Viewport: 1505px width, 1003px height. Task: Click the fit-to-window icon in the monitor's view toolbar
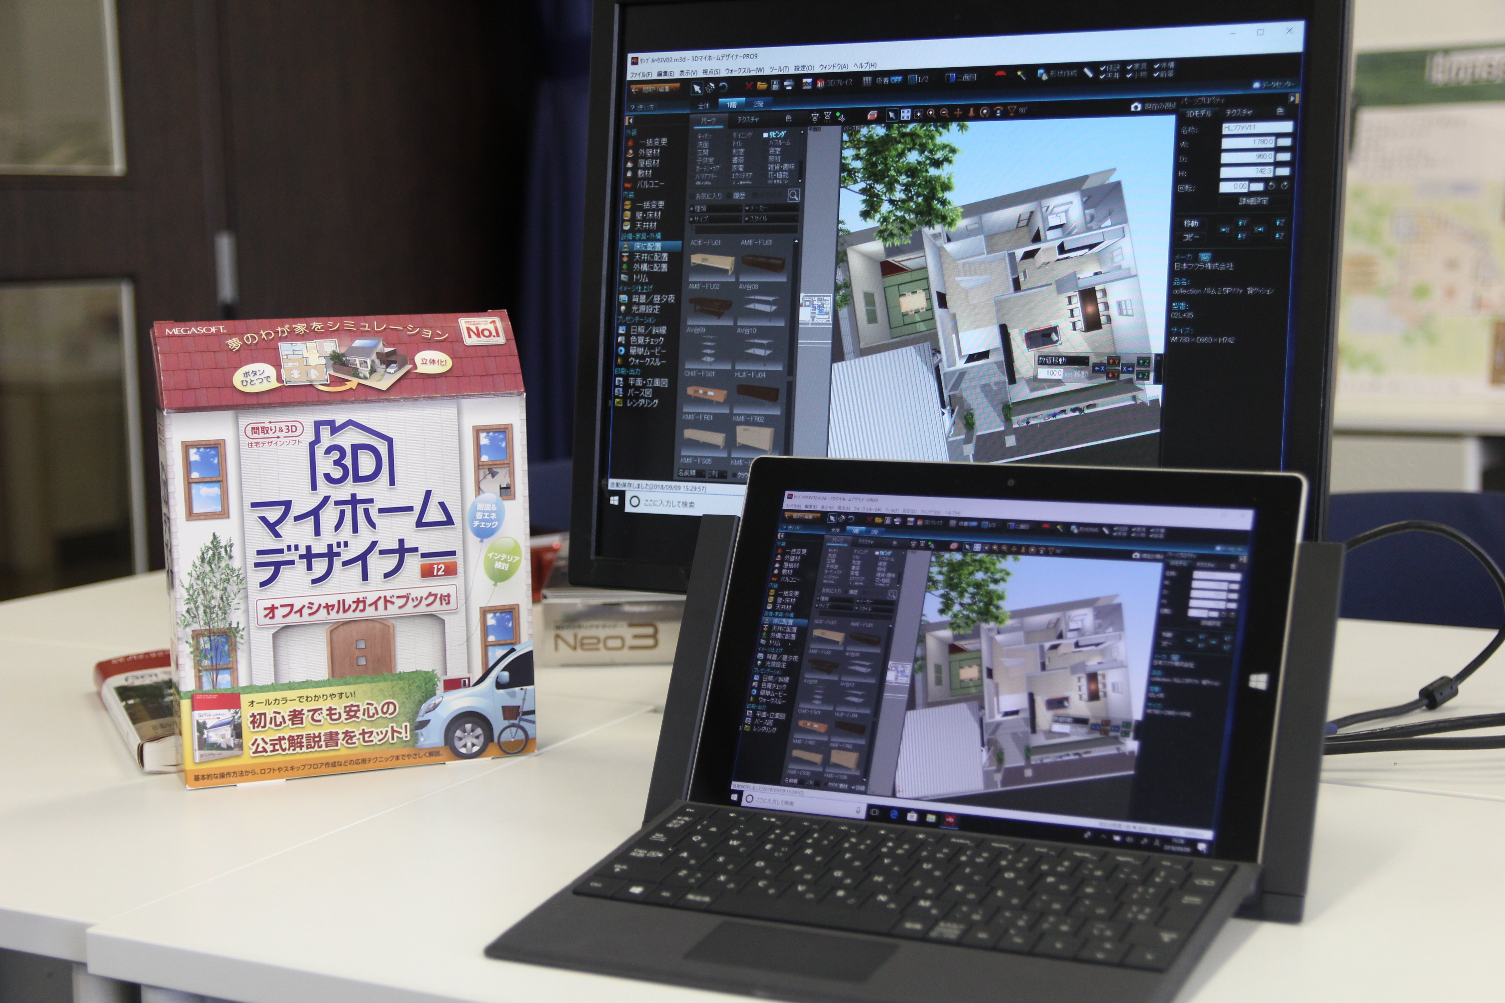point(905,115)
